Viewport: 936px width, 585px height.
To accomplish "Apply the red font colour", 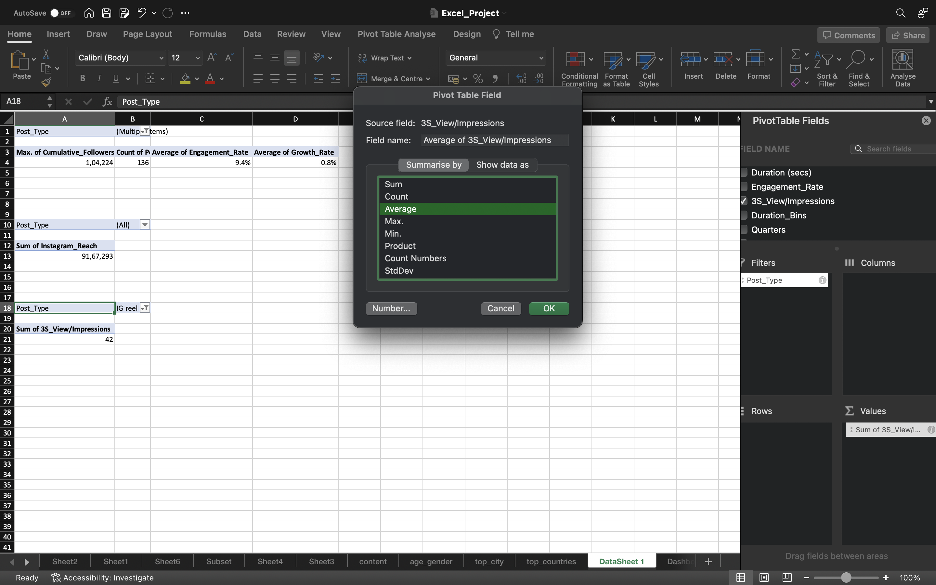I will point(210,79).
